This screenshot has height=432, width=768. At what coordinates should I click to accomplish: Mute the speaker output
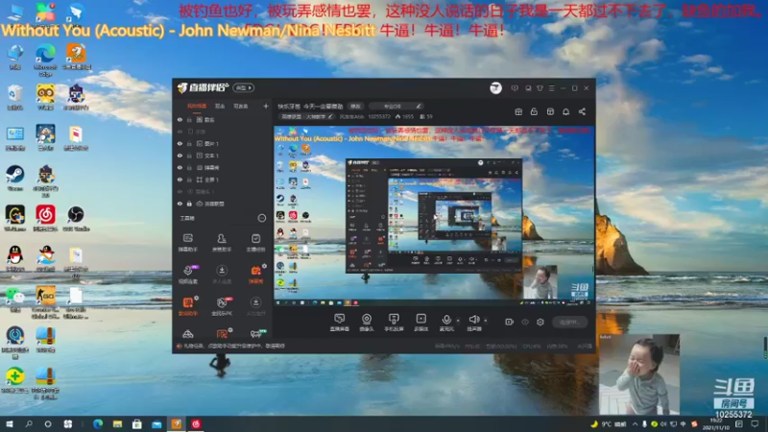pyautogui.click(x=473, y=323)
